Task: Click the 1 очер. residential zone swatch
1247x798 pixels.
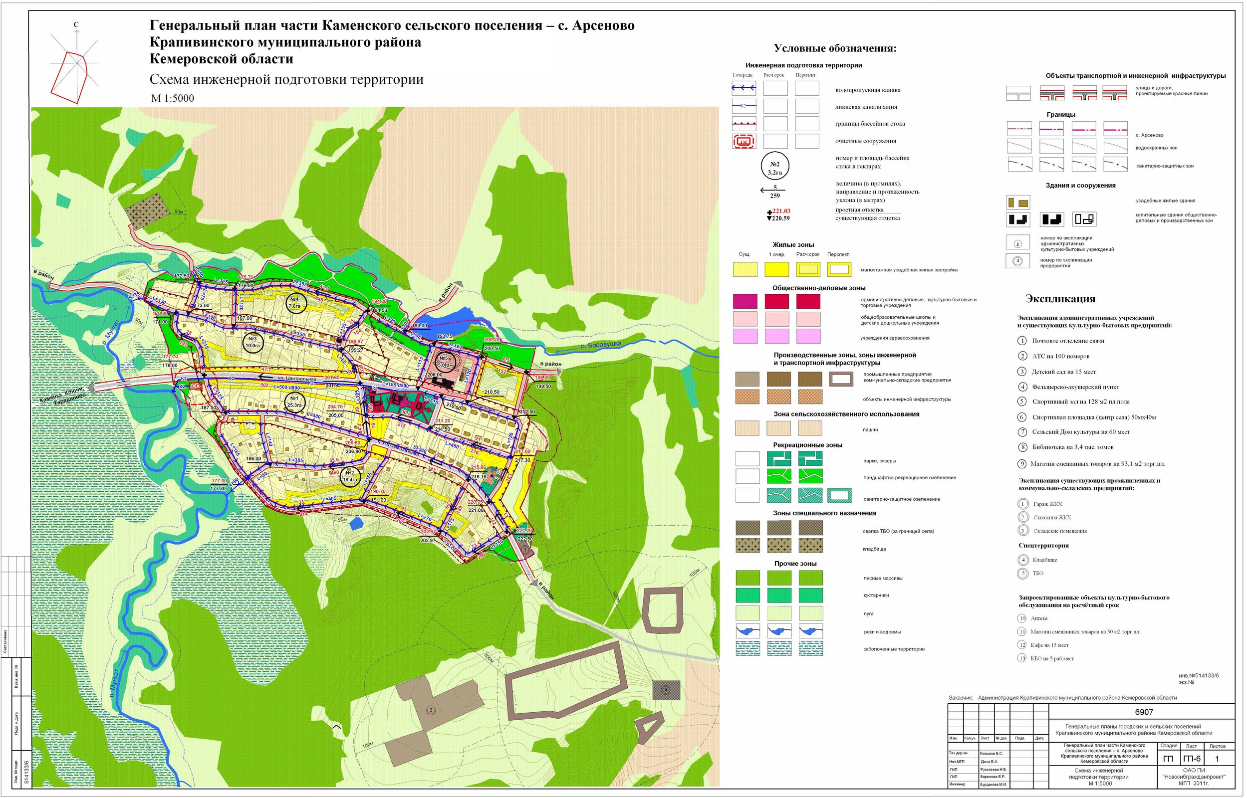Action: (x=777, y=269)
